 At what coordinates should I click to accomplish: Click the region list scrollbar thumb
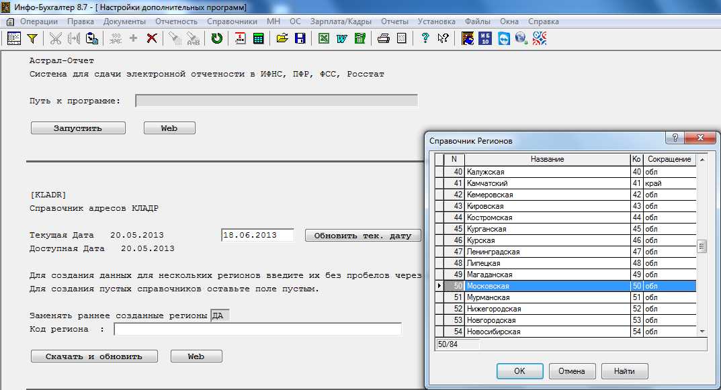tap(702, 246)
